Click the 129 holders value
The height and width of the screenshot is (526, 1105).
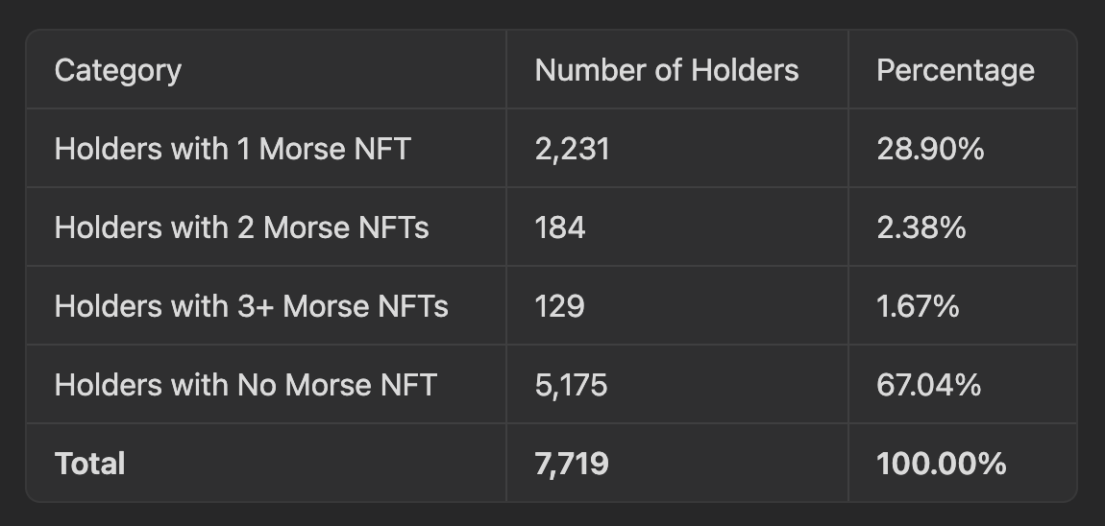click(x=559, y=307)
